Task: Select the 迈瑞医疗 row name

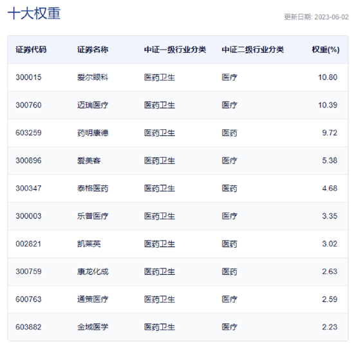Action: pos(93,105)
